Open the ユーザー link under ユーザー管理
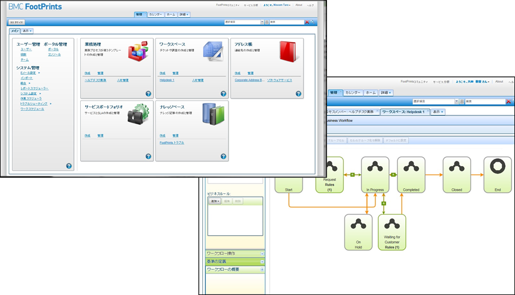This screenshot has width=515, height=295. click(26, 49)
